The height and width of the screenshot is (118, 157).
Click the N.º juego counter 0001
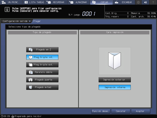89,14
